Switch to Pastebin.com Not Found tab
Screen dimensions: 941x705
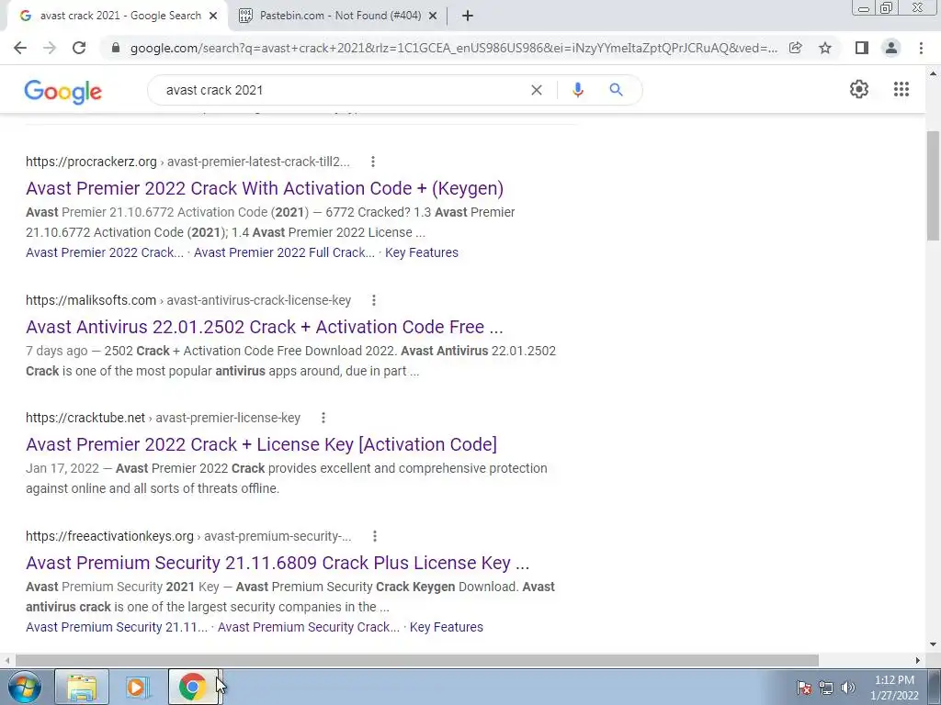coord(340,17)
